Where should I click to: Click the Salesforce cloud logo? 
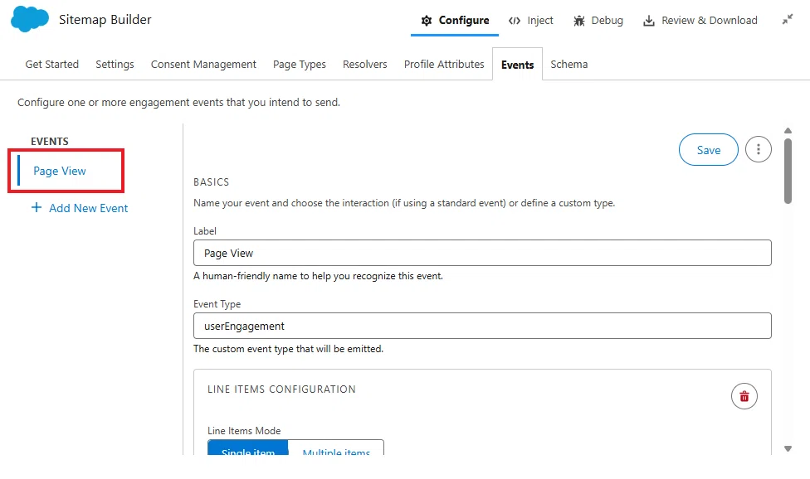point(29,19)
